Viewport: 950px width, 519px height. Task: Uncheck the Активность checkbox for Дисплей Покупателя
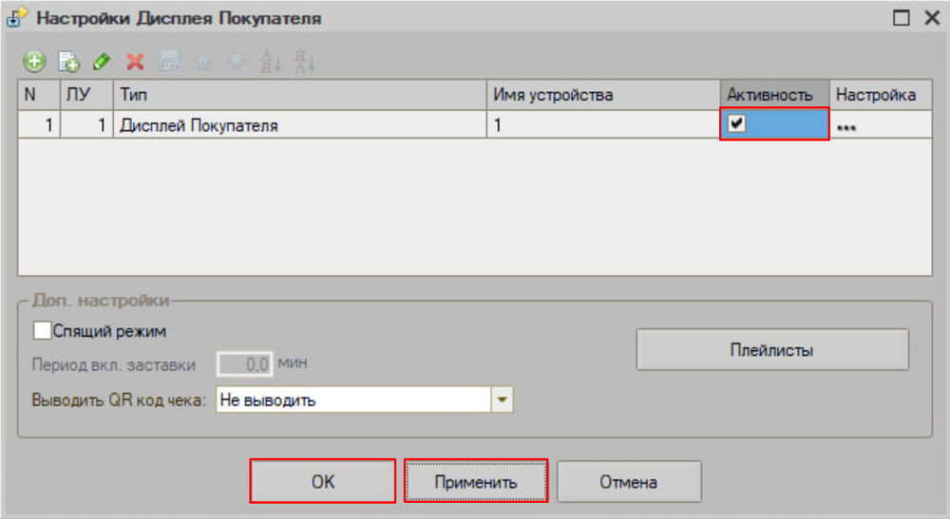pos(736,124)
